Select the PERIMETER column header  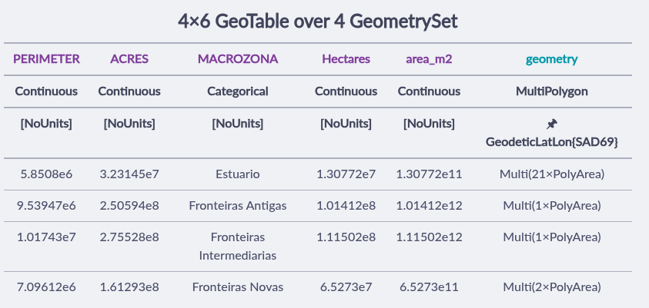46,59
